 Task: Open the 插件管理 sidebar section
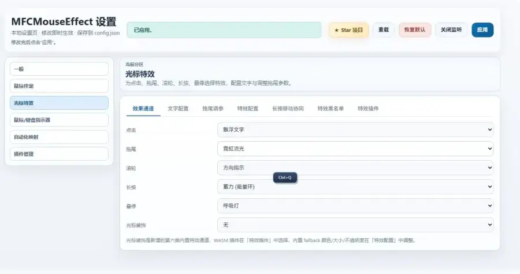59,154
